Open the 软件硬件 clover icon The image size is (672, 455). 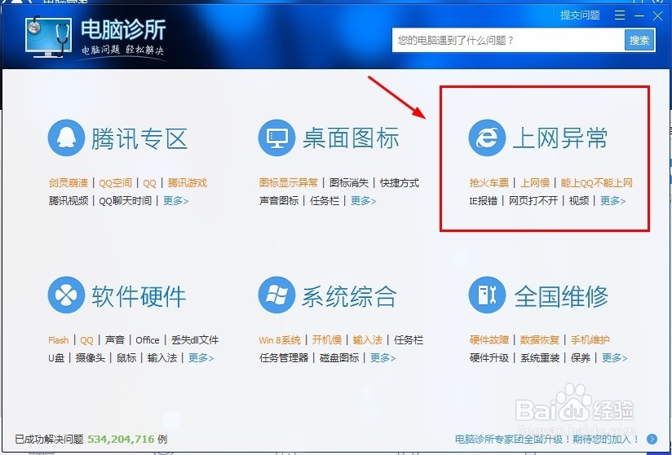(66, 295)
